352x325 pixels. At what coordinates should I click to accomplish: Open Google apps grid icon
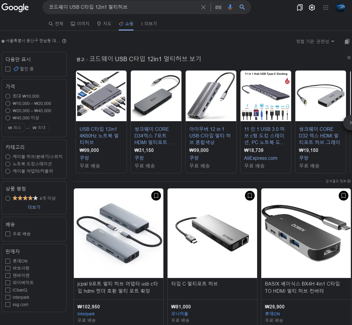pos(326,8)
